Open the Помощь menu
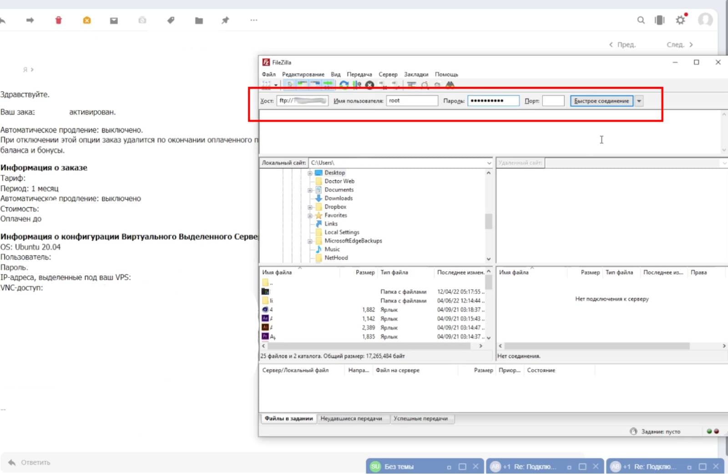This screenshot has width=728, height=474. coord(446,74)
